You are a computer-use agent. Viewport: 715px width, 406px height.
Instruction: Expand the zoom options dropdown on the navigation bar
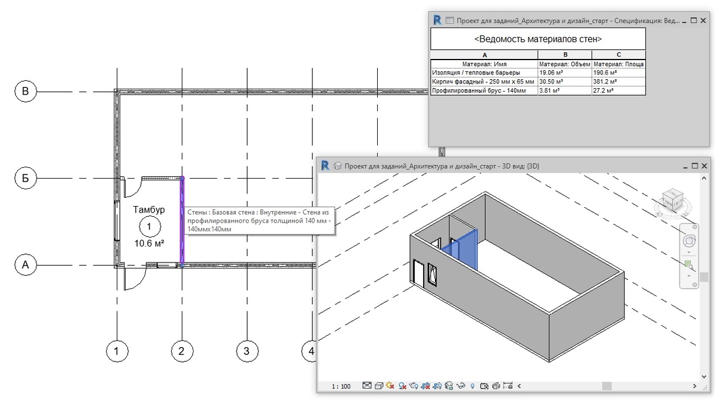coord(689,275)
